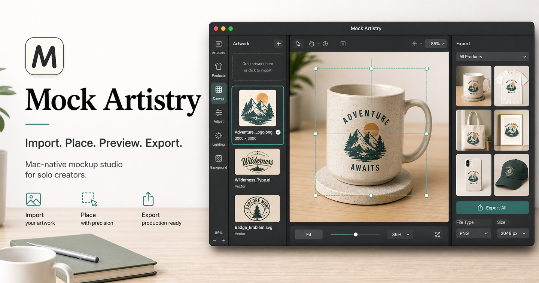
Task: Click the 3000 × 3000 dimensions text
Action: pos(246,139)
